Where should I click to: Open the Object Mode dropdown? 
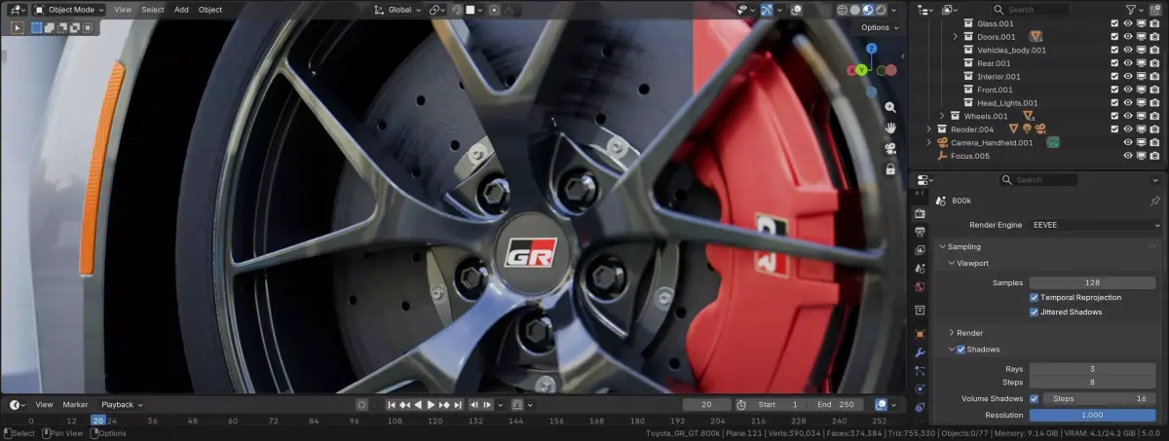(68, 10)
